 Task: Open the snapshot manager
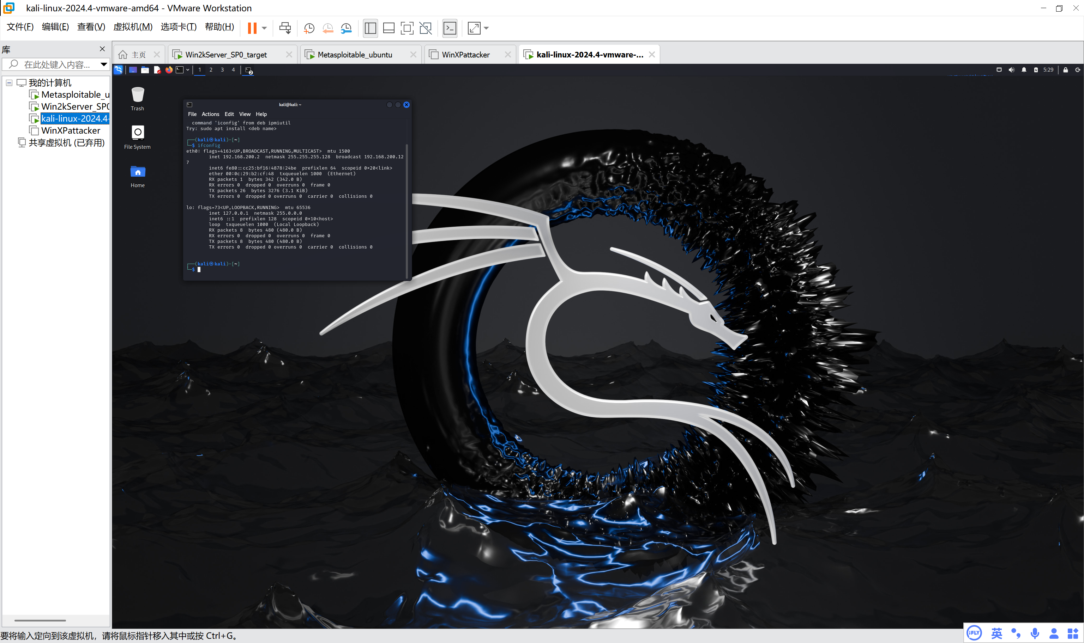tap(346, 29)
